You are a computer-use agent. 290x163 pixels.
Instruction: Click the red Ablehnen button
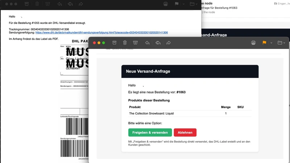pyautogui.click(x=185, y=133)
